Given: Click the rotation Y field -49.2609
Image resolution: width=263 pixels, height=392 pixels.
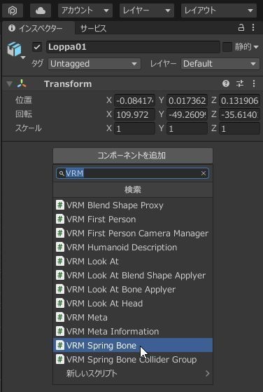Looking at the screenshot, I should [187, 114].
